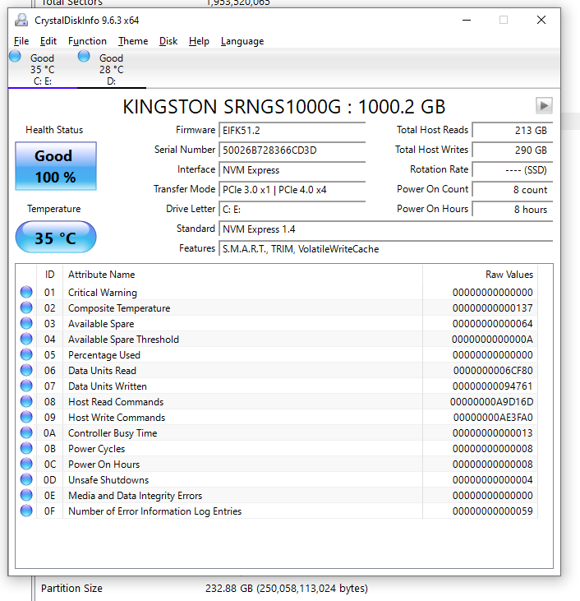Image resolution: width=580 pixels, height=601 pixels.
Task: Open the Theme menu
Action: pos(133,41)
